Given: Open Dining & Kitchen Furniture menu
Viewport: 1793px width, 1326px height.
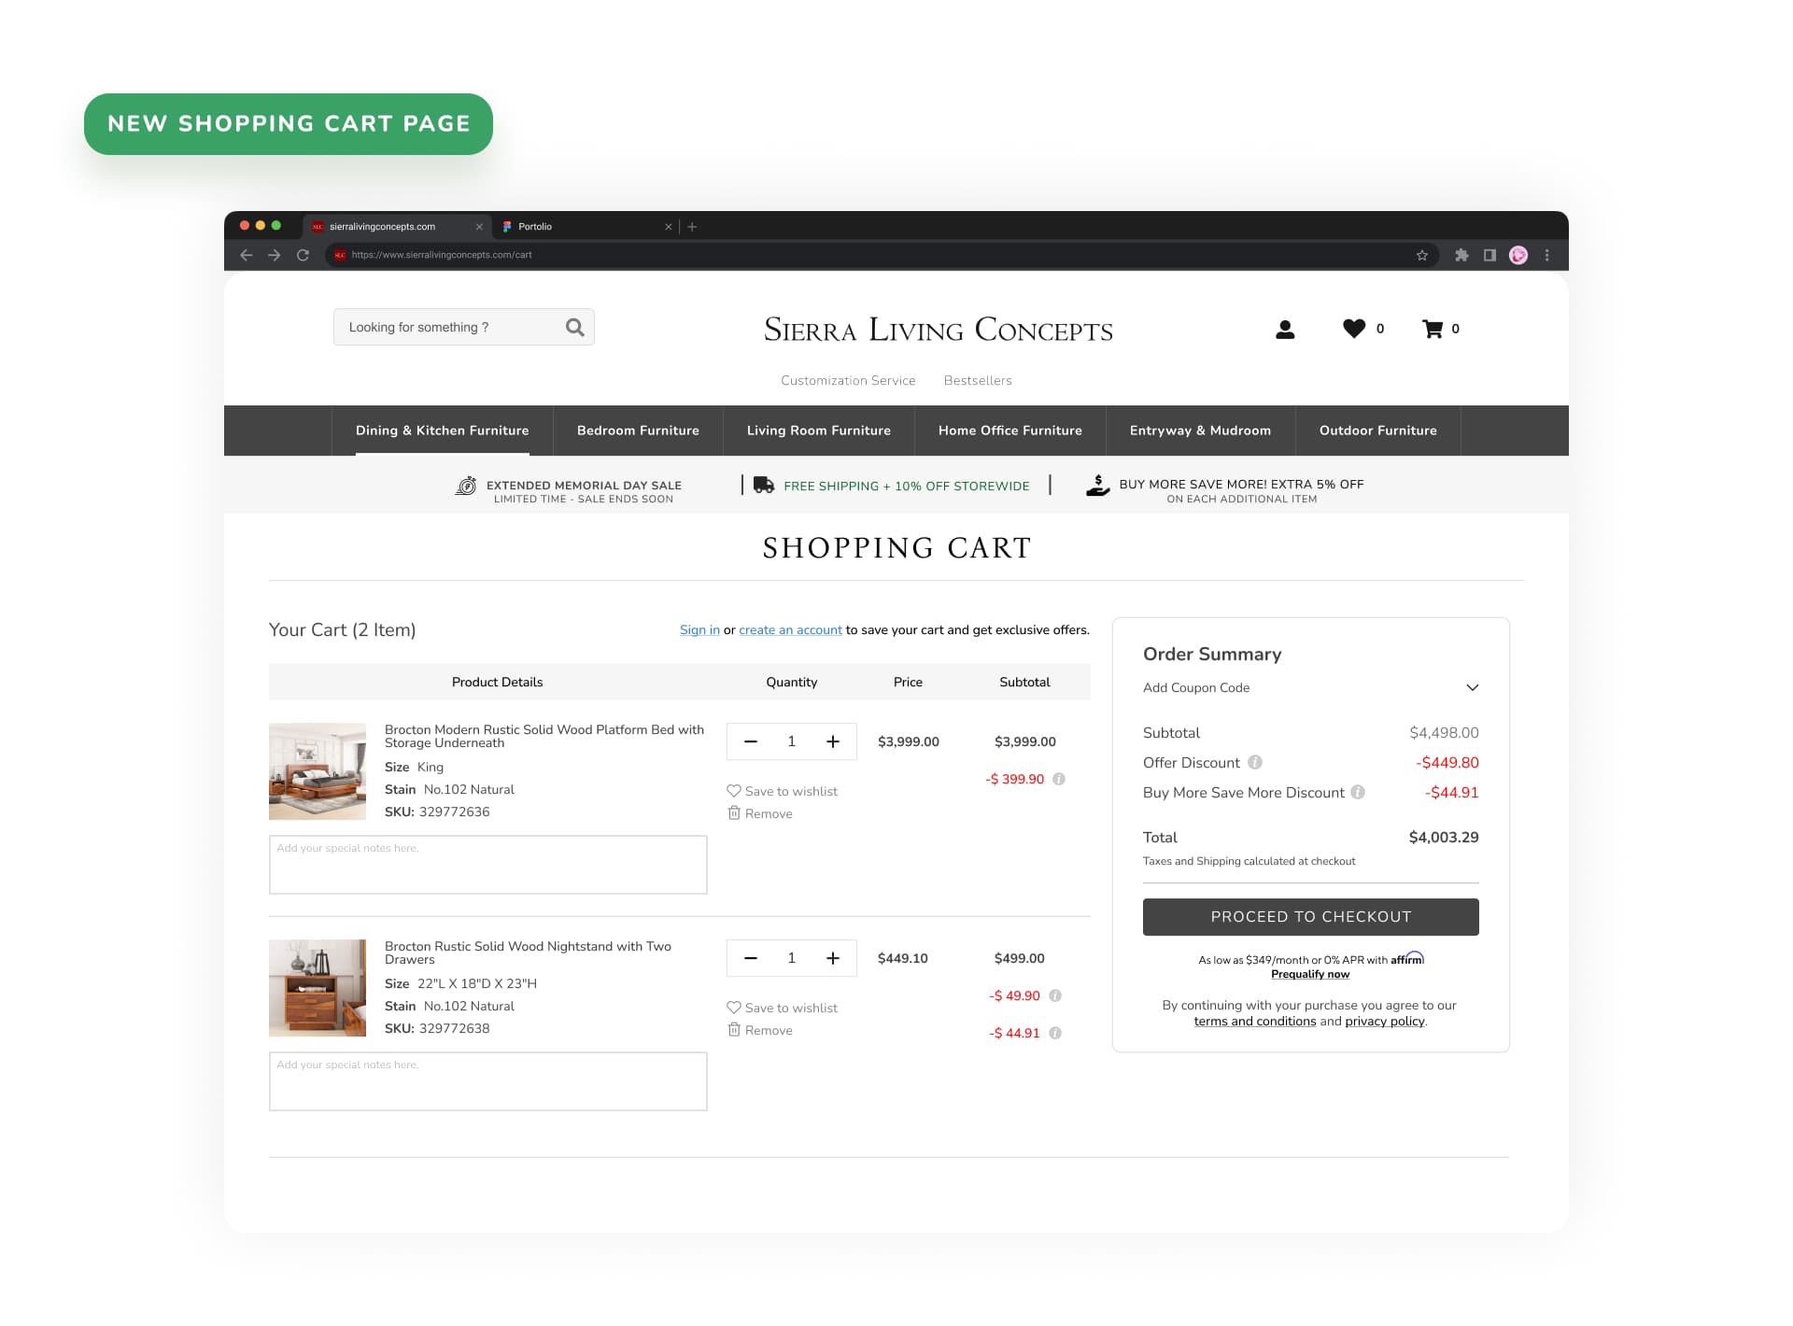Looking at the screenshot, I should point(443,430).
